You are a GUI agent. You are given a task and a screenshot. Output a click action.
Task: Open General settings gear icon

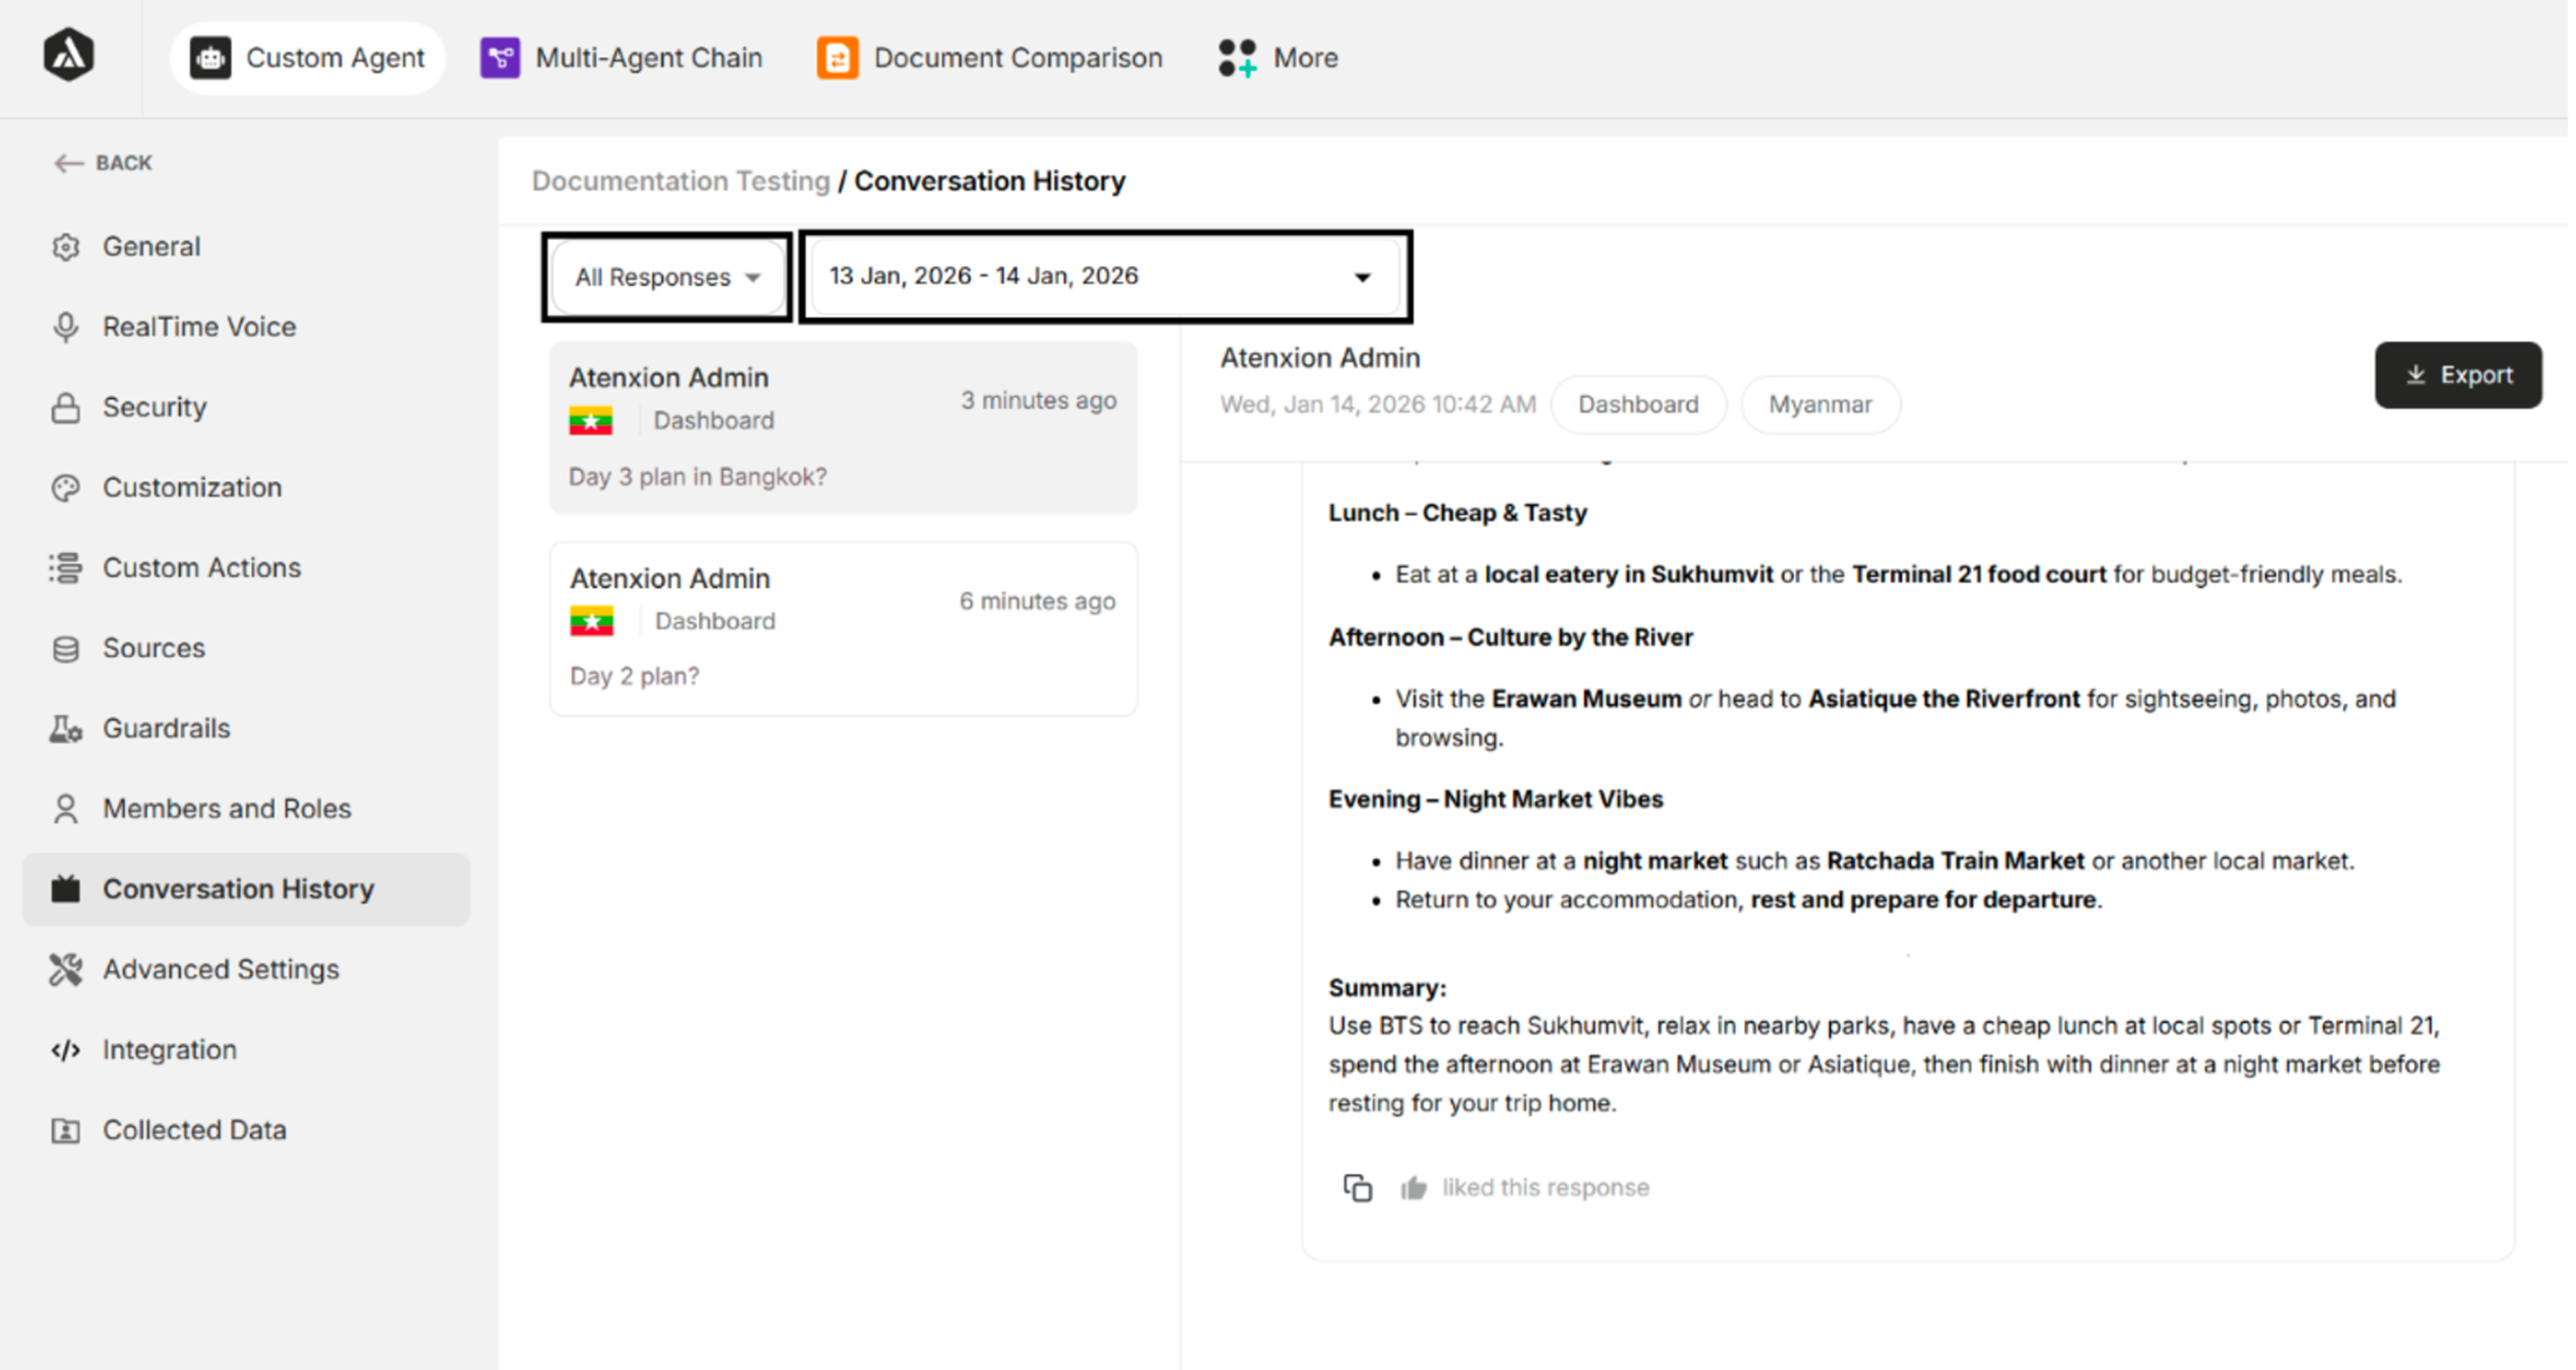tap(66, 247)
